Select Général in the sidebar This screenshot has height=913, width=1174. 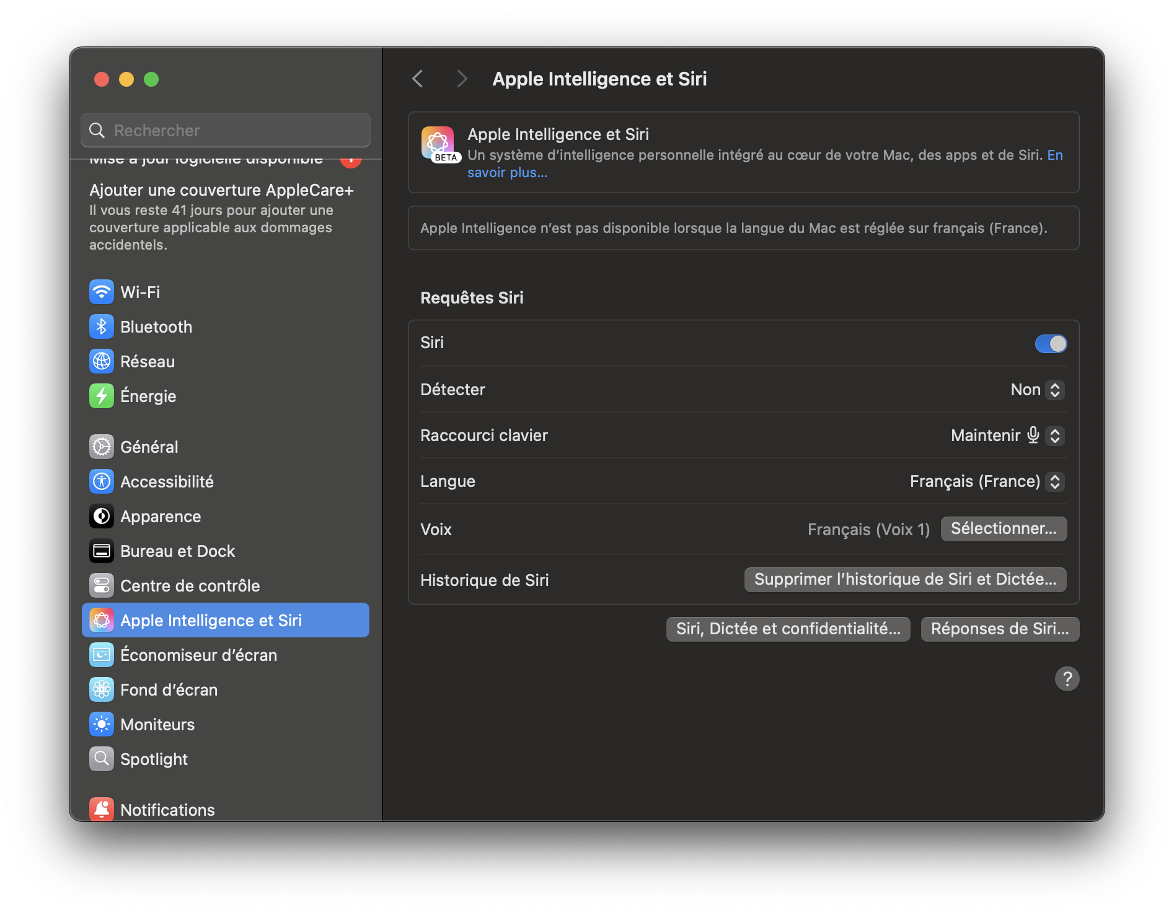click(226, 447)
